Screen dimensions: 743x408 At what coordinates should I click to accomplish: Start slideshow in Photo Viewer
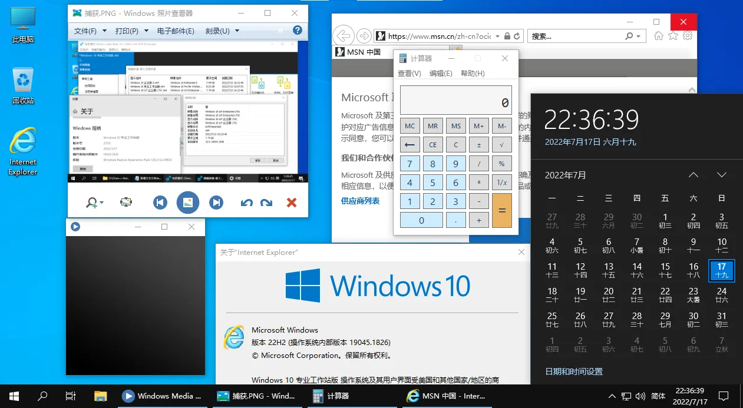[188, 203]
